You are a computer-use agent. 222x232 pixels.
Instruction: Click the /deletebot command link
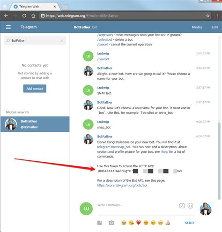[104, 40]
